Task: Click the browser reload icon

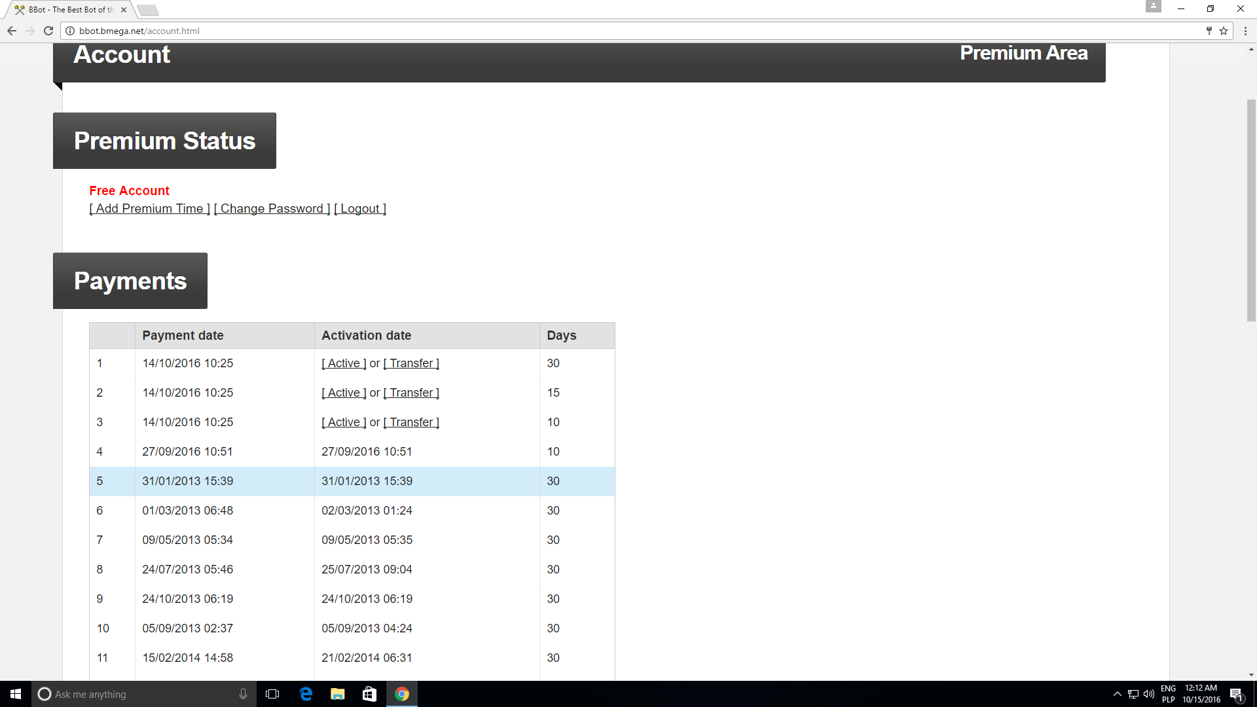Action: (48, 31)
